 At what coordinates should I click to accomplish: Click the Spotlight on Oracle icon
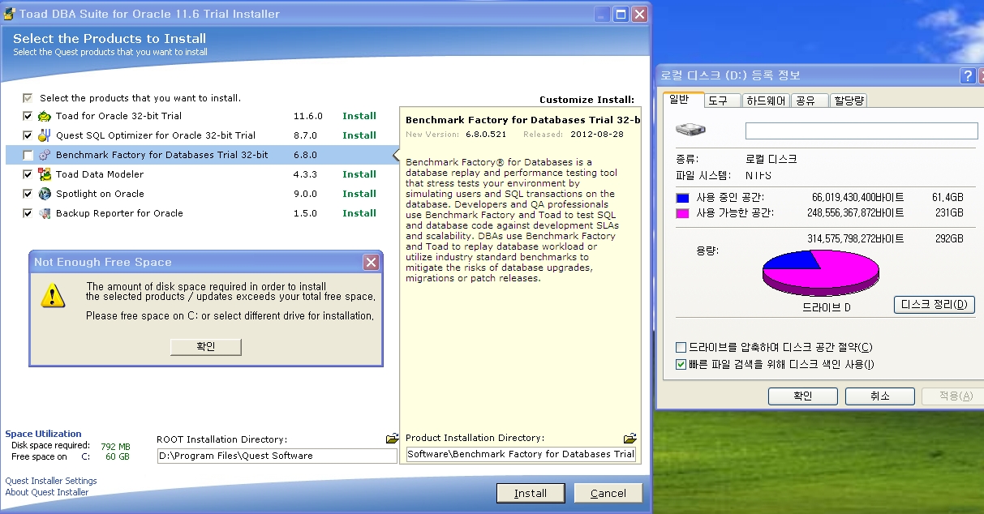pos(44,194)
